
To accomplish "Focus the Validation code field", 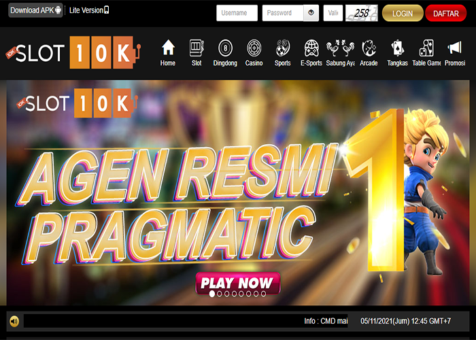I will point(333,13).
